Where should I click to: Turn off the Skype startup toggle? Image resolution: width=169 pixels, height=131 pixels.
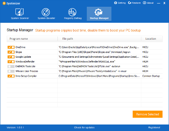click(11, 52)
